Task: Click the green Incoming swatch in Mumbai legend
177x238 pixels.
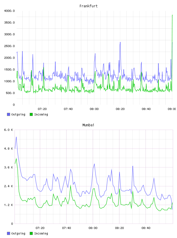Action: [31, 233]
